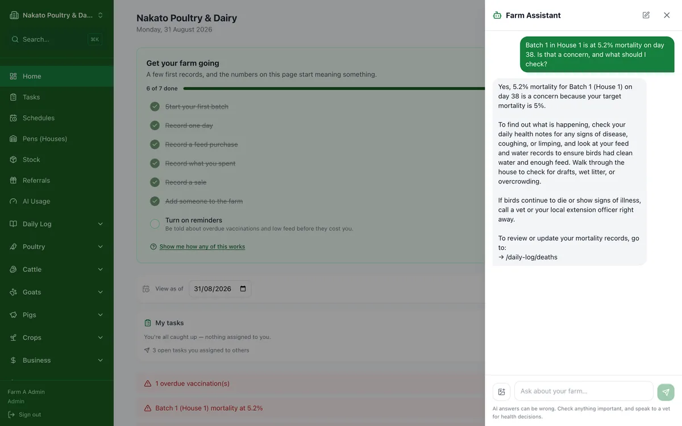The image size is (682, 426).
Task: Toggle the Record one day checkmark
Action: point(155,126)
